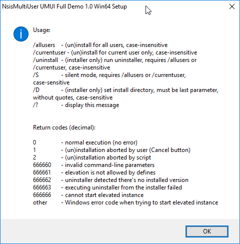Click the 666662 no installed version line
Image resolution: width=240 pixels, height=244 pixels.
point(110,180)
